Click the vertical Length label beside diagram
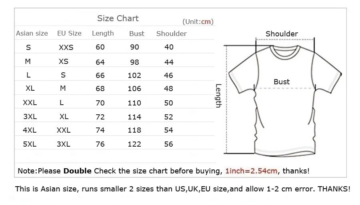360x205 pixels. coord(218,96)
